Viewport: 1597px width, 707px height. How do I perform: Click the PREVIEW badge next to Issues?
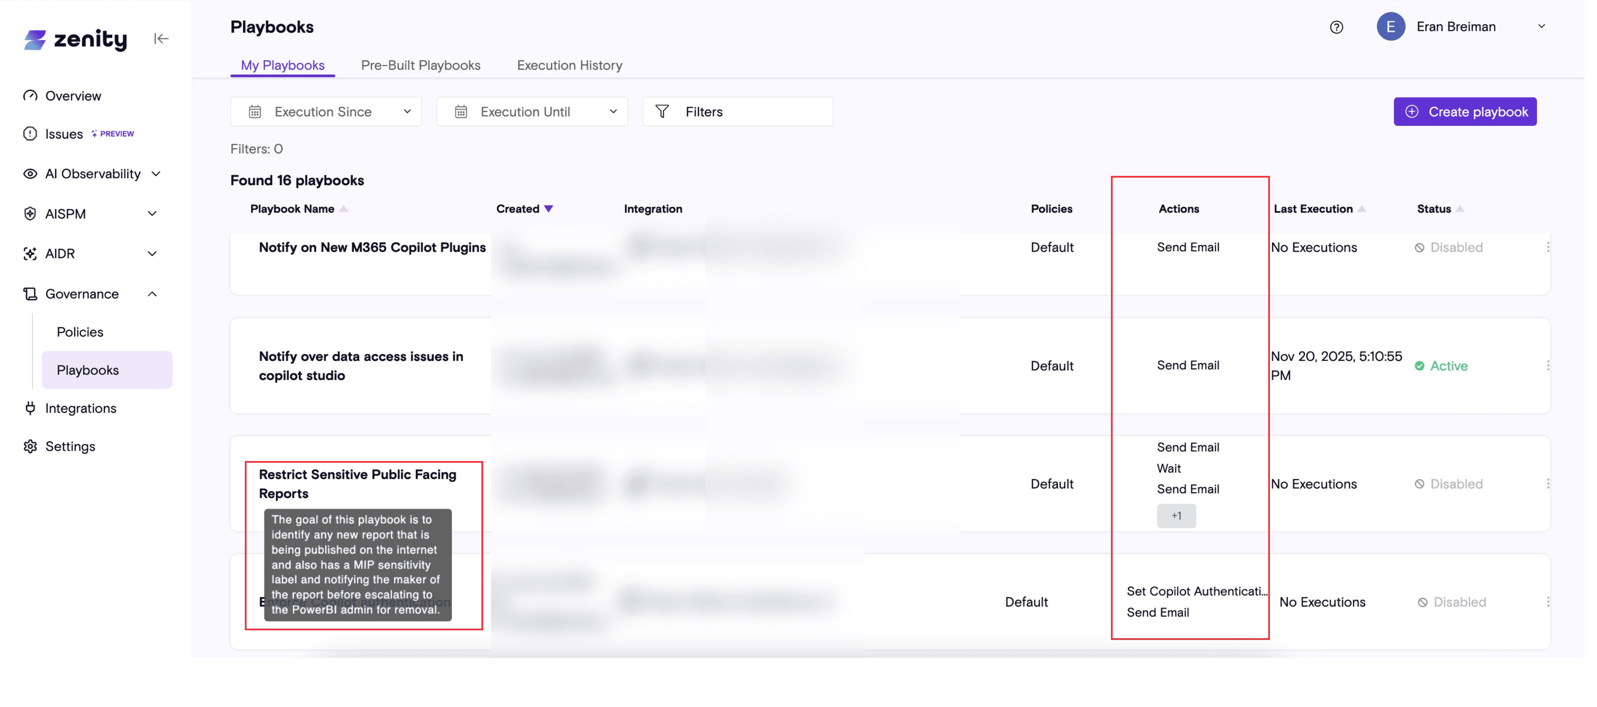[113, 134]
